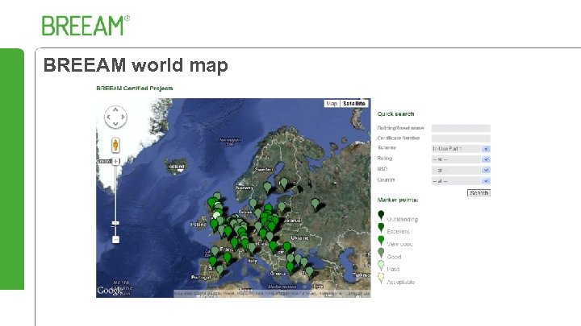Open the marker in southern Spain
Screen dimensions: 581x326
coord(219,270)
